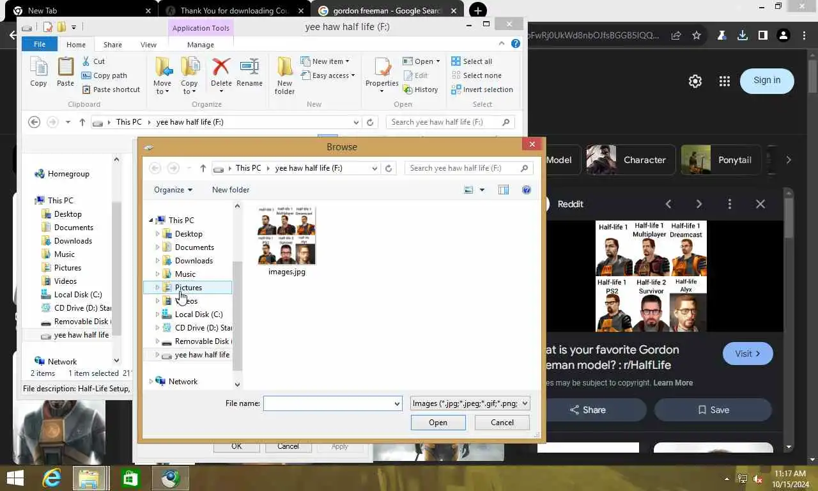This screenshot has width=818, height=491.
Task: Click the Share button in image panel
Action: [x=587, y=410]
